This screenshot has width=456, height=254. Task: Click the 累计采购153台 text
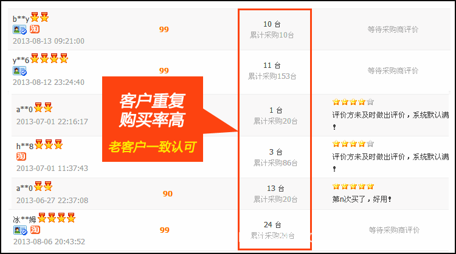pyautogui.click(x=272, y=76)
